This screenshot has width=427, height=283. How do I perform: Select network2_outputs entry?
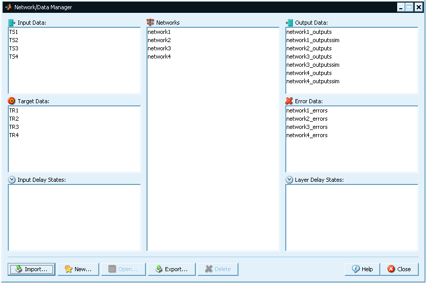point(351,48)
